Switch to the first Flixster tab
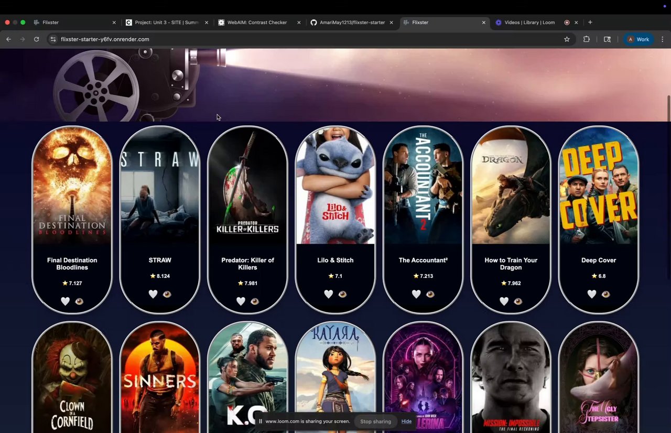 click(74, 23)
